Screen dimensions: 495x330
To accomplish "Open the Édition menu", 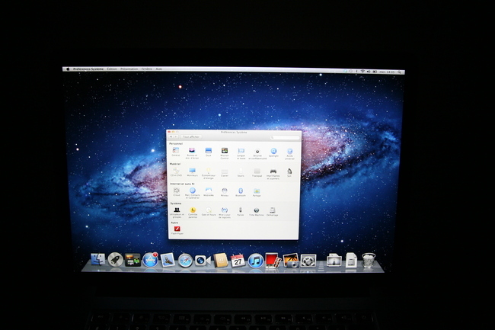I will coord(112,69).
